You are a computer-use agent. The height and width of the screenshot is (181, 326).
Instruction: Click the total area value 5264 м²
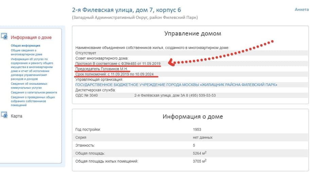[200, 153]
